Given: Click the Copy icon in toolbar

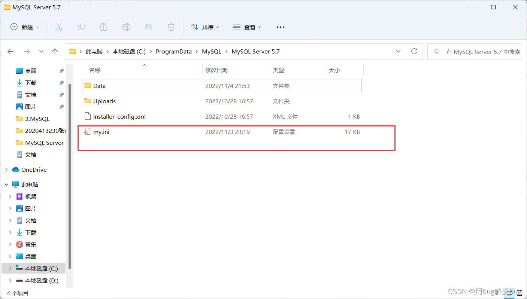Looking at the screenshot, I should coord(81,27).
